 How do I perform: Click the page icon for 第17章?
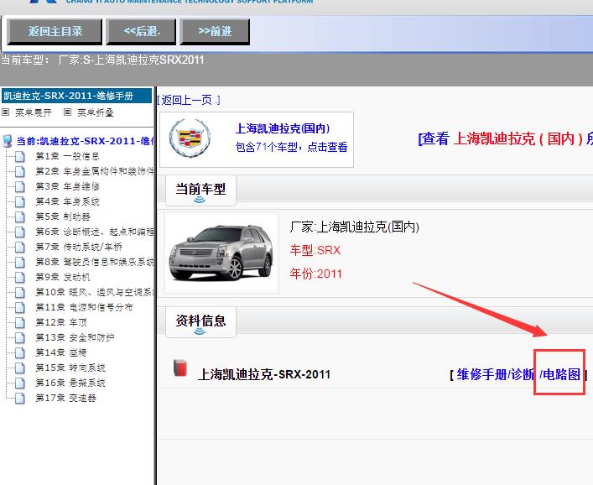point(20,399)
